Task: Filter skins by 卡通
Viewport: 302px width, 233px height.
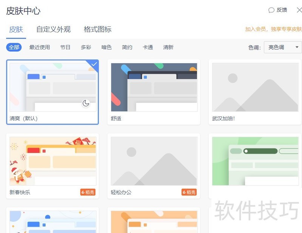Action: coord(148,47)
